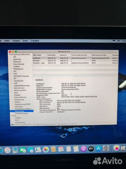Image resolution: width=126 pixels, height=169 pixels.
Task: Click the UUID тома value text
Action: pos(79,97)
